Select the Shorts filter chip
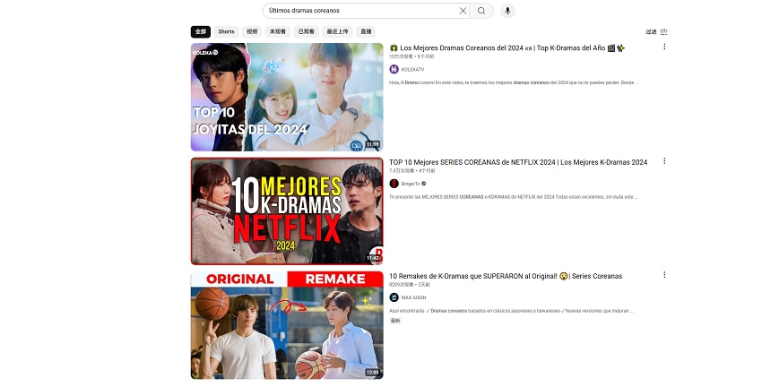This screenshot has width=762, height=387. pos(226,31)
